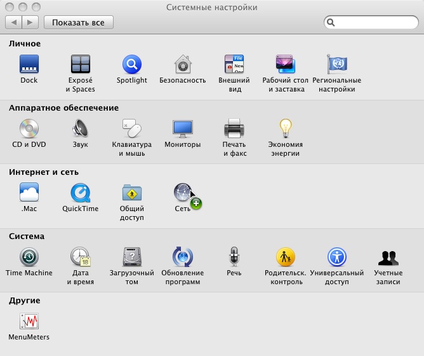This screenshot has width=424, height=356.
Task: Click the Показать все button
Action: coord(78,22)
